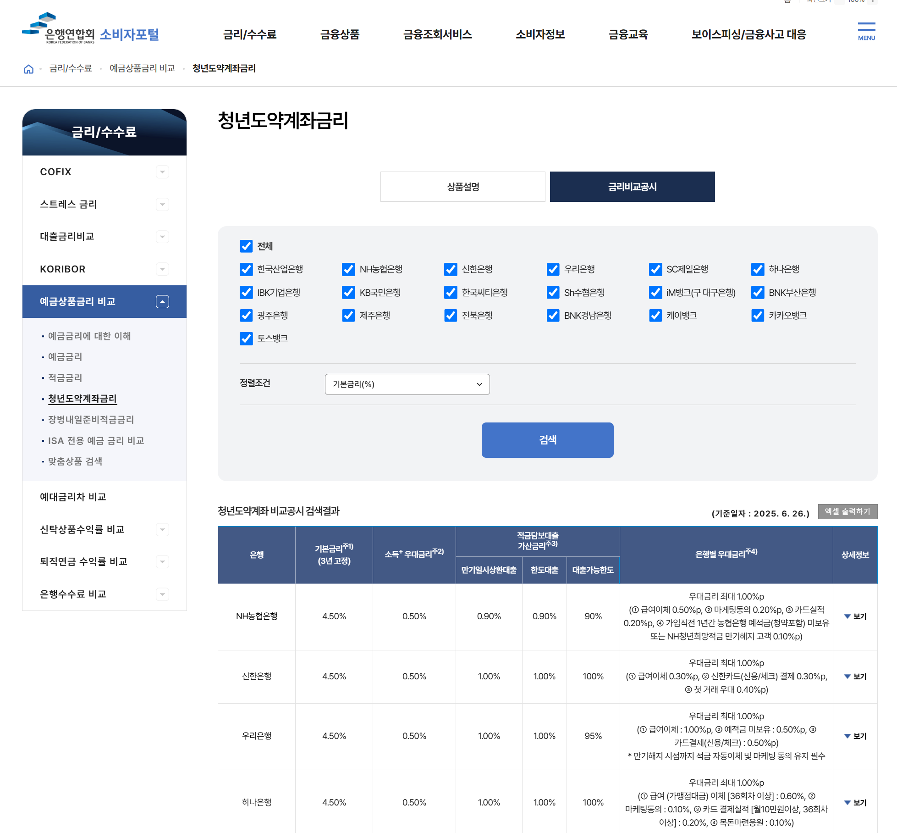Click the 엑셀 출력하기 button

click(847, 511)
